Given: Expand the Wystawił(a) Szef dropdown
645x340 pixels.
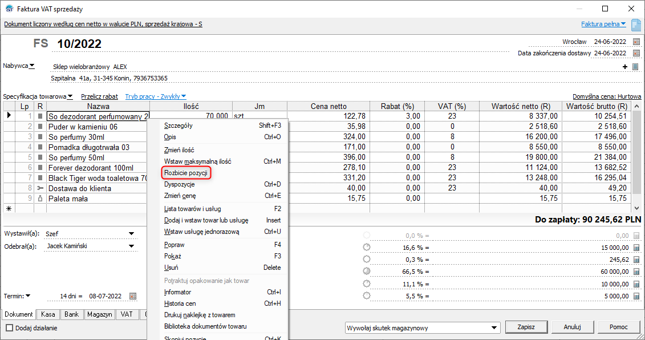Looking at the screenshot, I should pos(132,234).
